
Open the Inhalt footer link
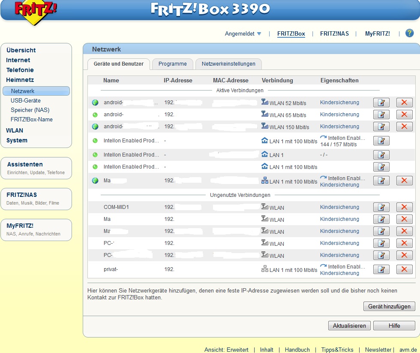267,350
